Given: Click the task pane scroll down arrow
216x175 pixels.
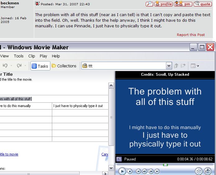Looking at the screenshot, I should 111,168.
